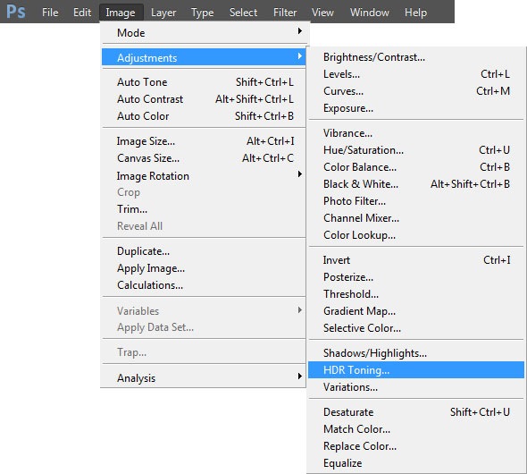Open Color Balance adjustment
Image resolution: width=527 pixels, height=474 pixels.
point(416,167)
